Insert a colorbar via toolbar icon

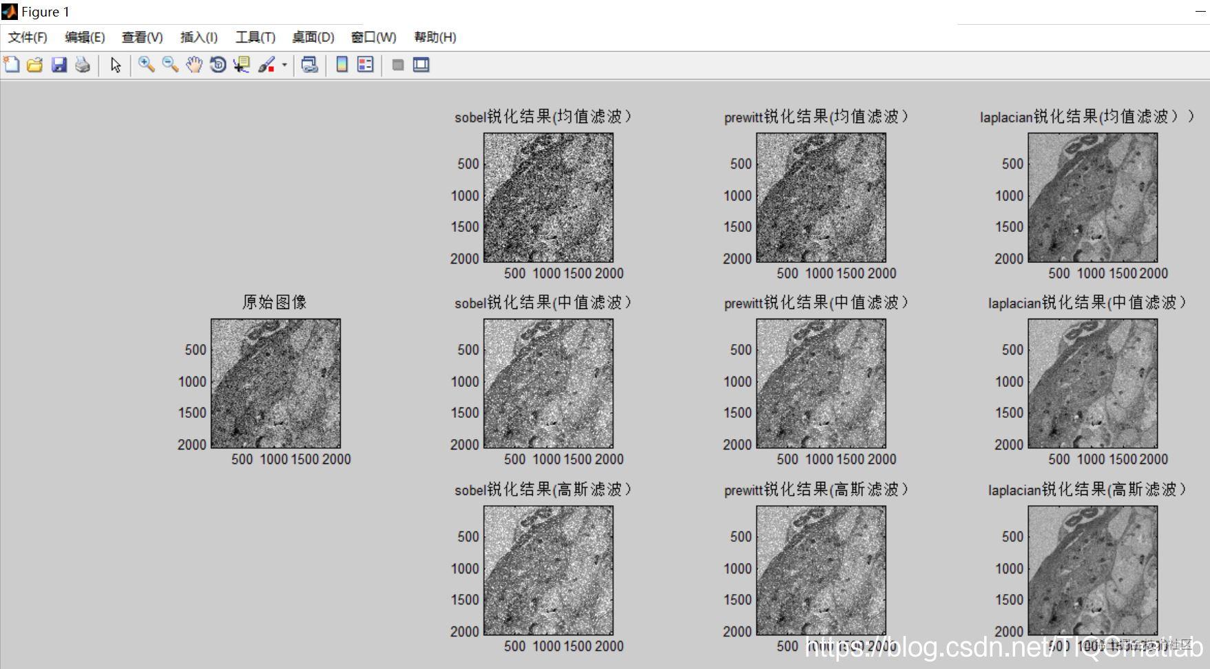(342, 65)
